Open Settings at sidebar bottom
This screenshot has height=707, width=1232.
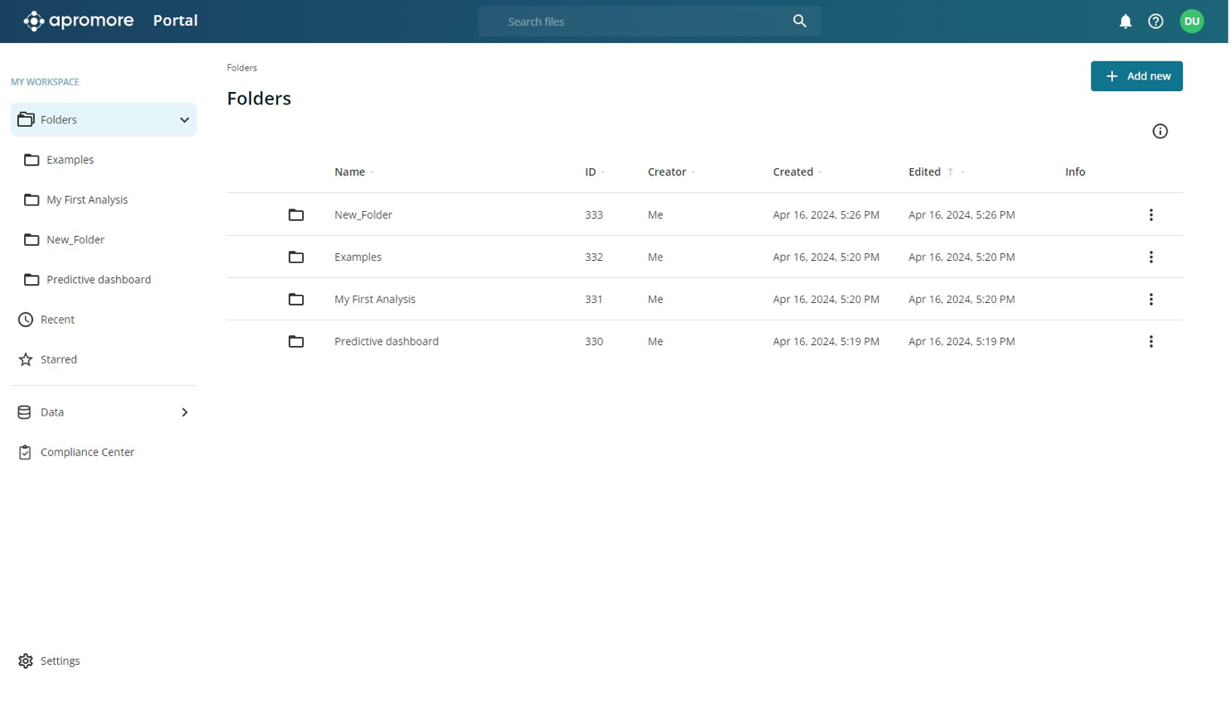click(60, 661)
